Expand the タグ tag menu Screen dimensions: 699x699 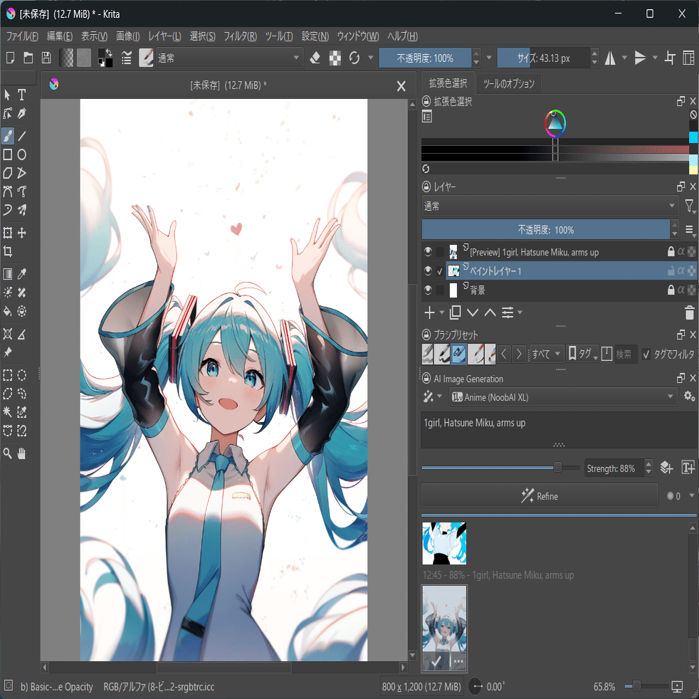pyautogui.click(x=582, y=354)
